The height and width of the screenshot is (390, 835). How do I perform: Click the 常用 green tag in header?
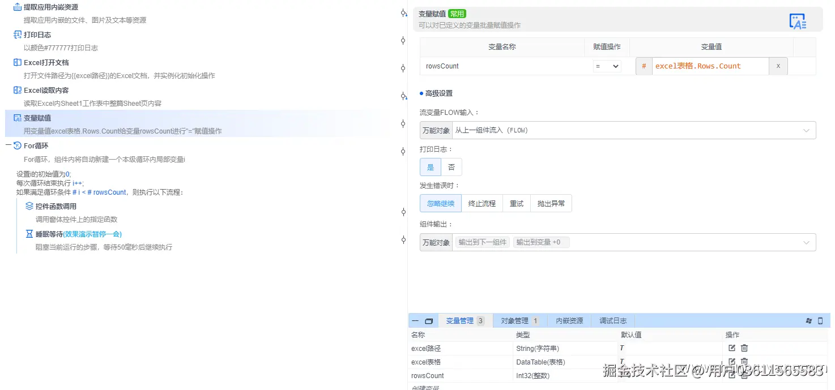pyautogui.click(x=457, y=14)
